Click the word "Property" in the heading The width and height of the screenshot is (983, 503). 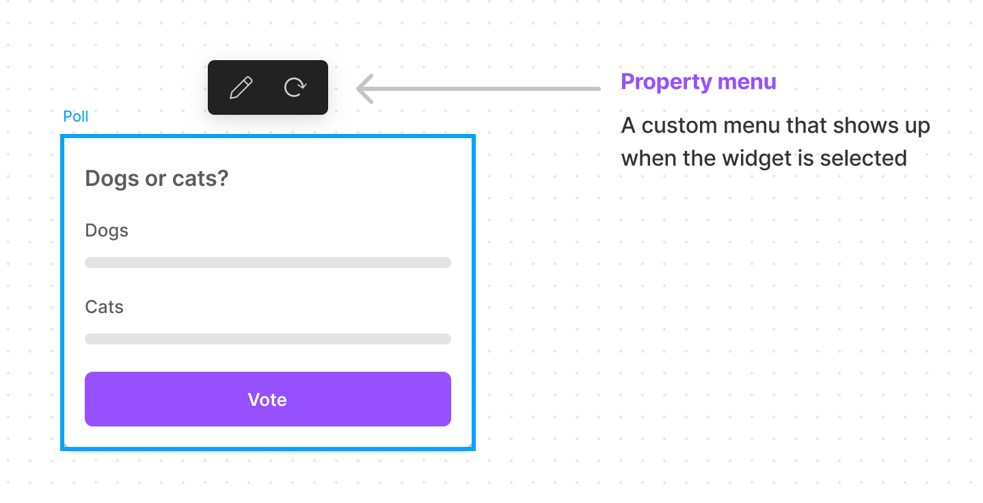click(657, 82)
